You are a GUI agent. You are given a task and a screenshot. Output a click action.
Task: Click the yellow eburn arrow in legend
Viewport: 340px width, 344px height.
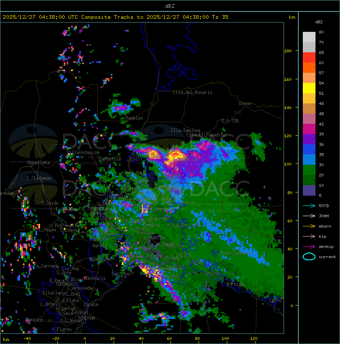click(309, 226)
